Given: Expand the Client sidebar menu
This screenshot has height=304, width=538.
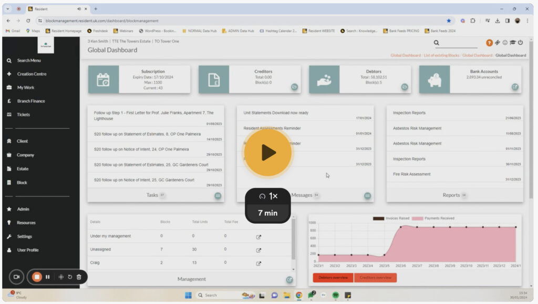Looking at the screenshot, I should coord(22,141).
